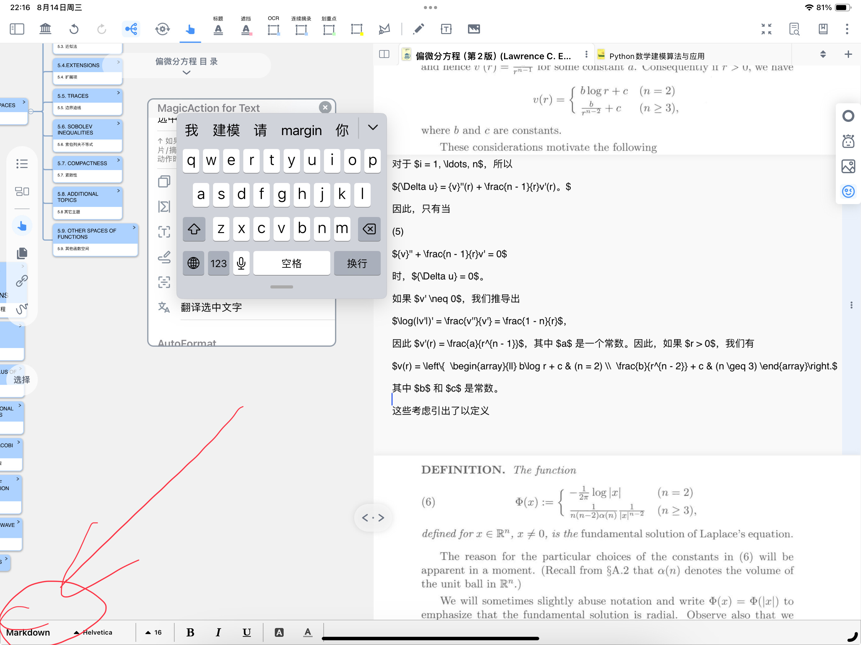Open the Markdown format dropdown
Screen dimensions: 861x645
[x=28, y=632]
